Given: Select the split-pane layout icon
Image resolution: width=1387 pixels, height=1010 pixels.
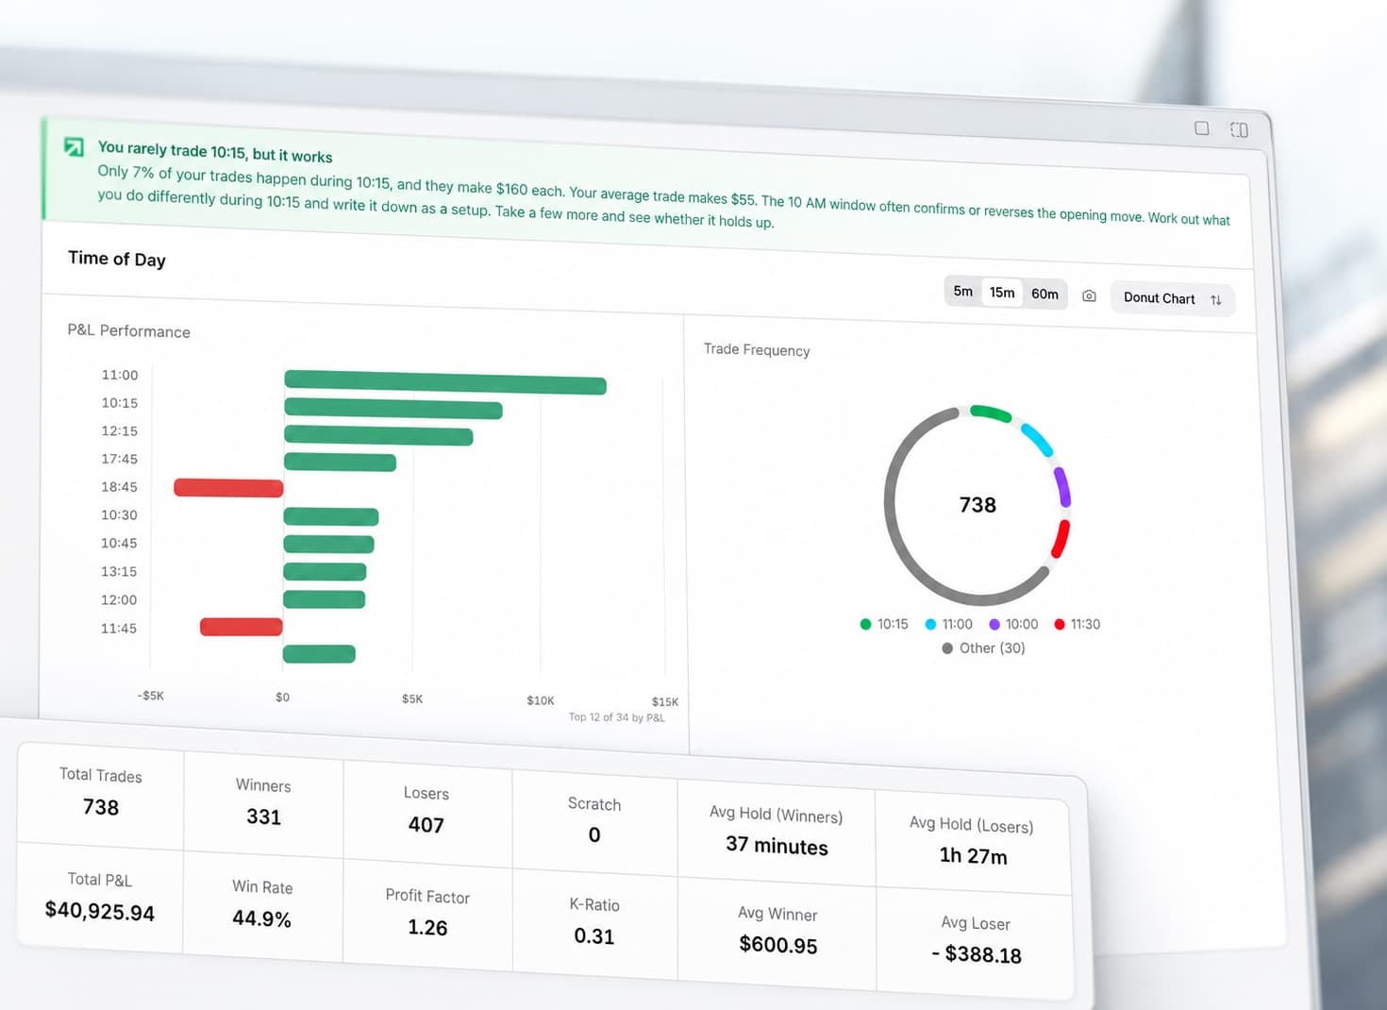Looking at the screenshot, I should tap(1239, 130).
